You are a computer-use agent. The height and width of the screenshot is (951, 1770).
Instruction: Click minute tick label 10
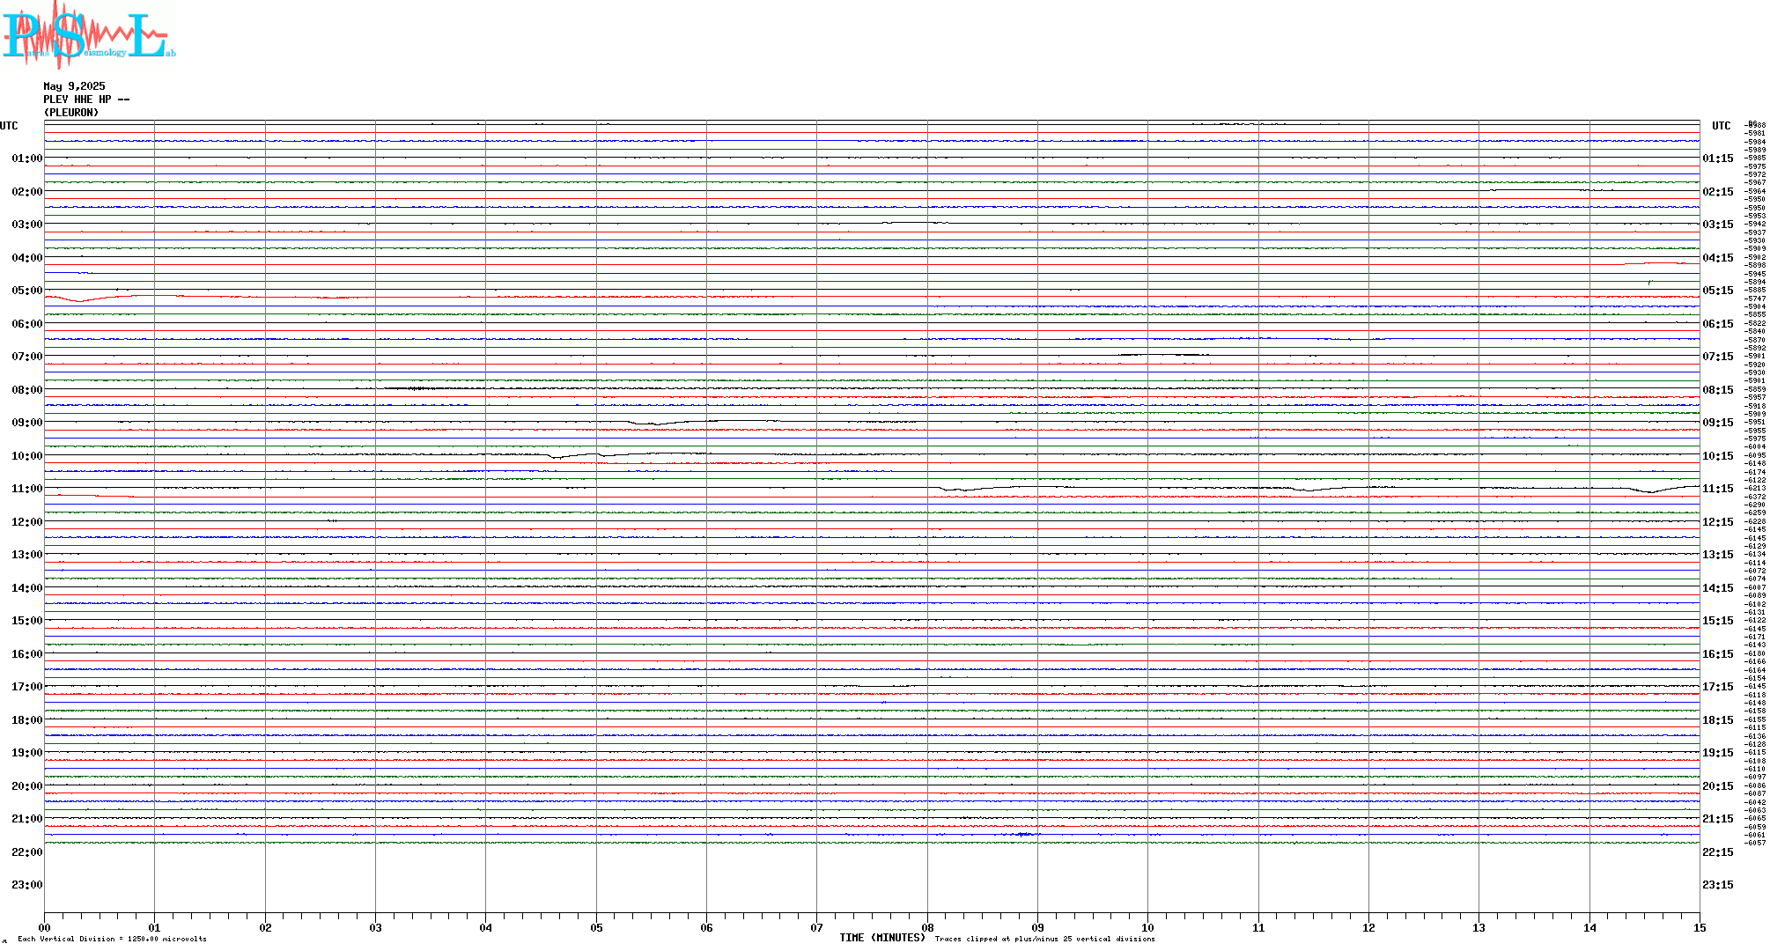point(1147,927)
